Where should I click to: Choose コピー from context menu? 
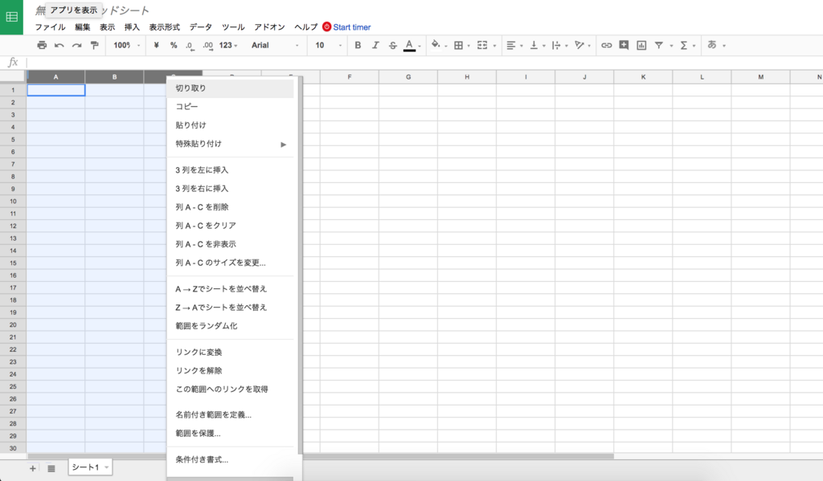coord(230,107)
